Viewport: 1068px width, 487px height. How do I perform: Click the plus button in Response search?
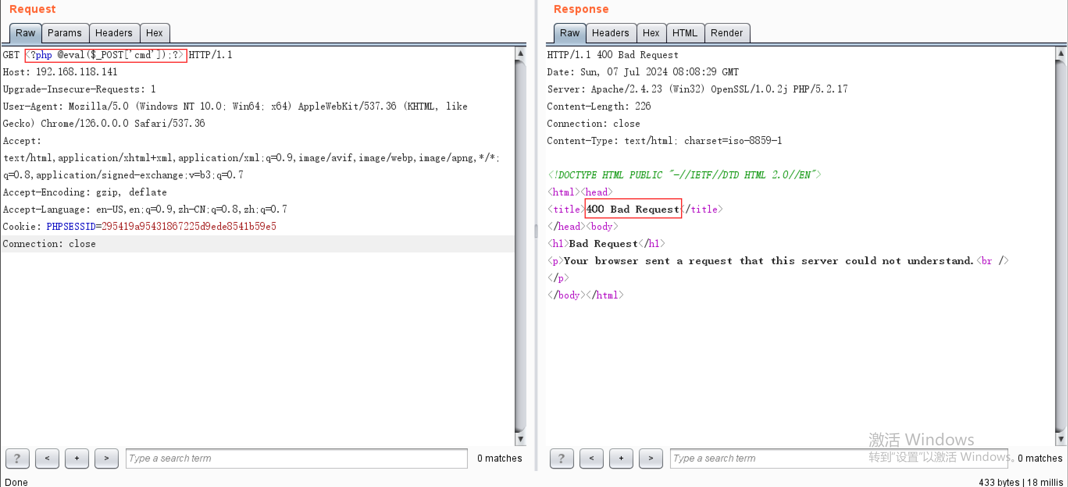coord(621,458)
